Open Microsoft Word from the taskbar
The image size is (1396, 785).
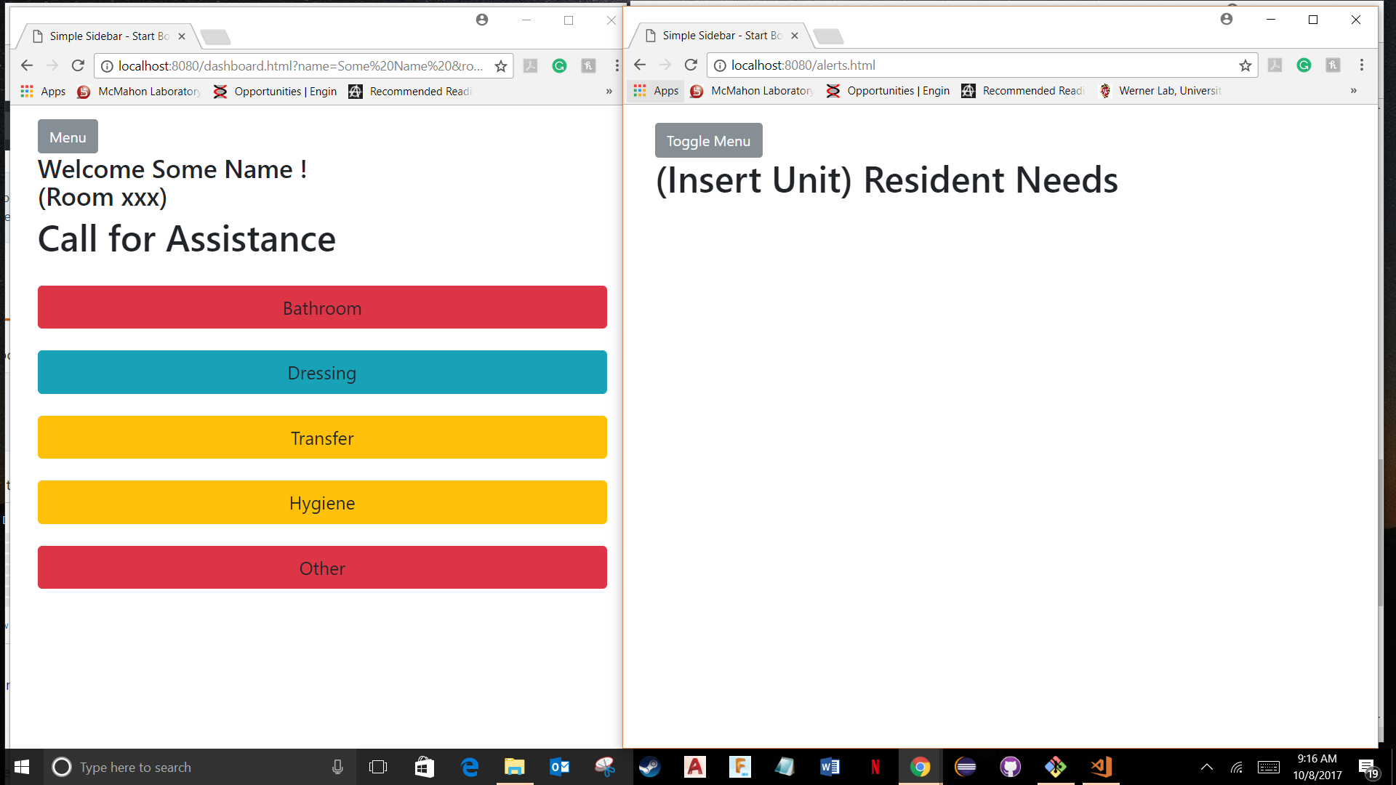coord(830,767)
